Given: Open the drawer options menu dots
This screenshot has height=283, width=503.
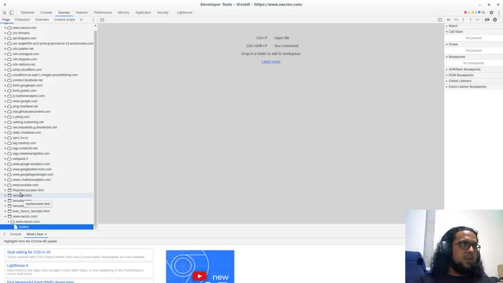Looking at the screenshot, I should [x=4, y=234].
